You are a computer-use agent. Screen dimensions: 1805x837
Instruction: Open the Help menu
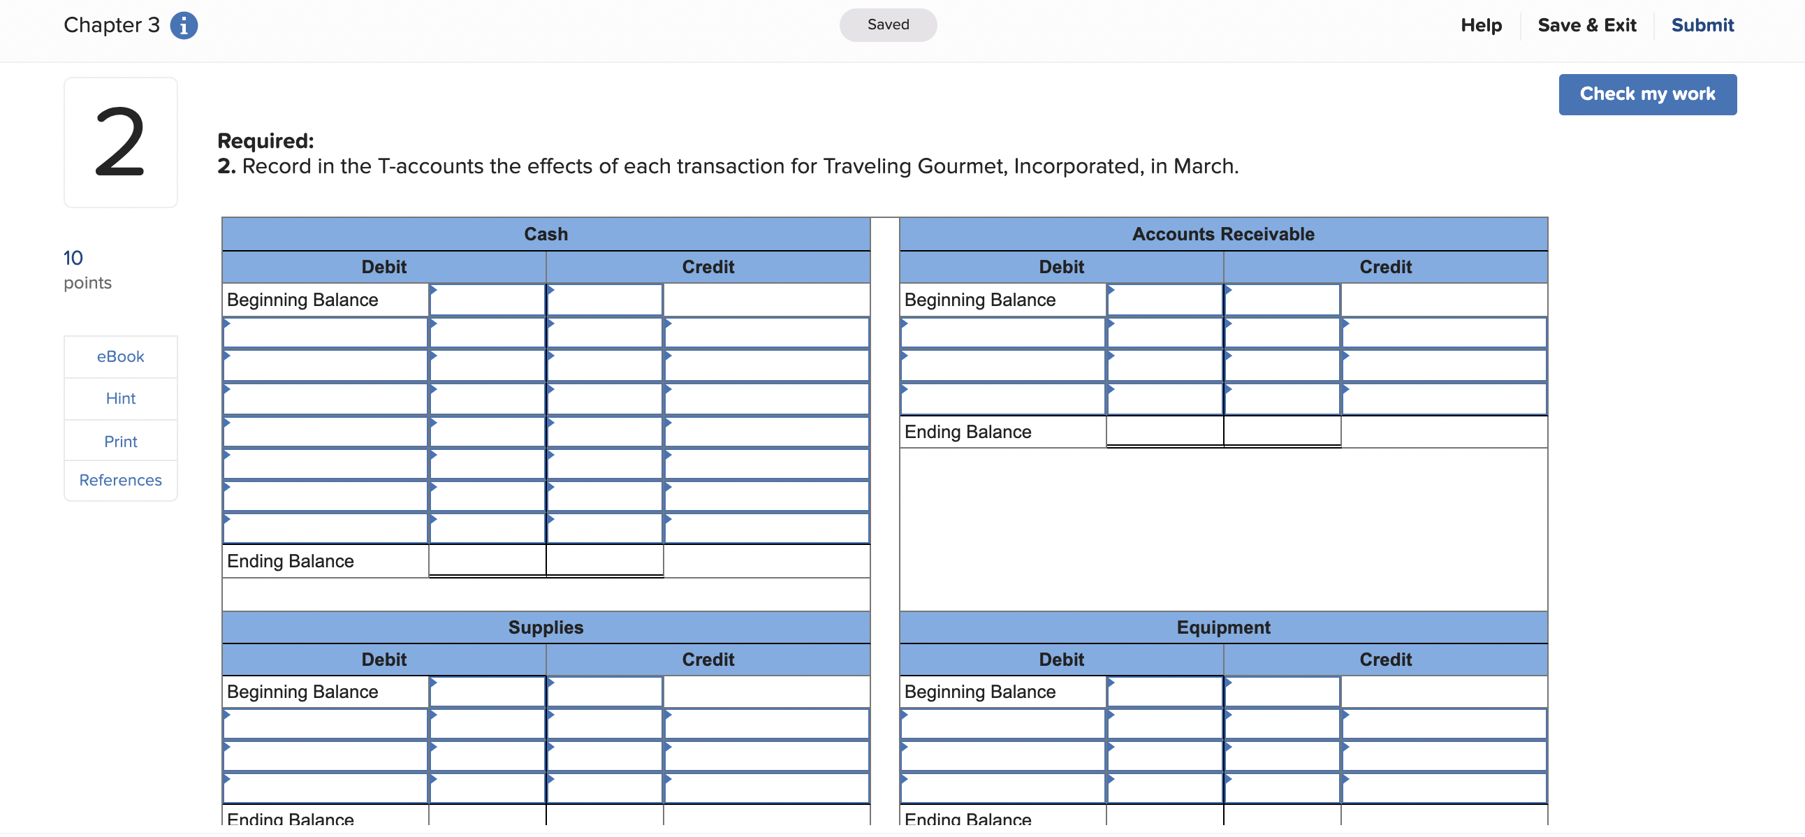[x=1481, y=25]
